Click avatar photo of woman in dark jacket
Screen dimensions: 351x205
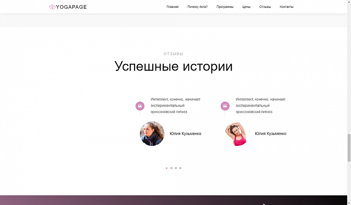coord(152,134)
